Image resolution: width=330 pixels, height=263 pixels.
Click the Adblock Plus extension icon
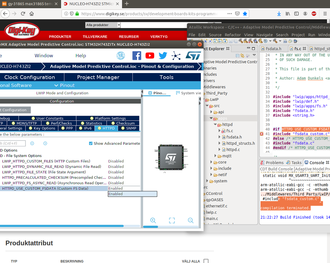click(314, 14)
